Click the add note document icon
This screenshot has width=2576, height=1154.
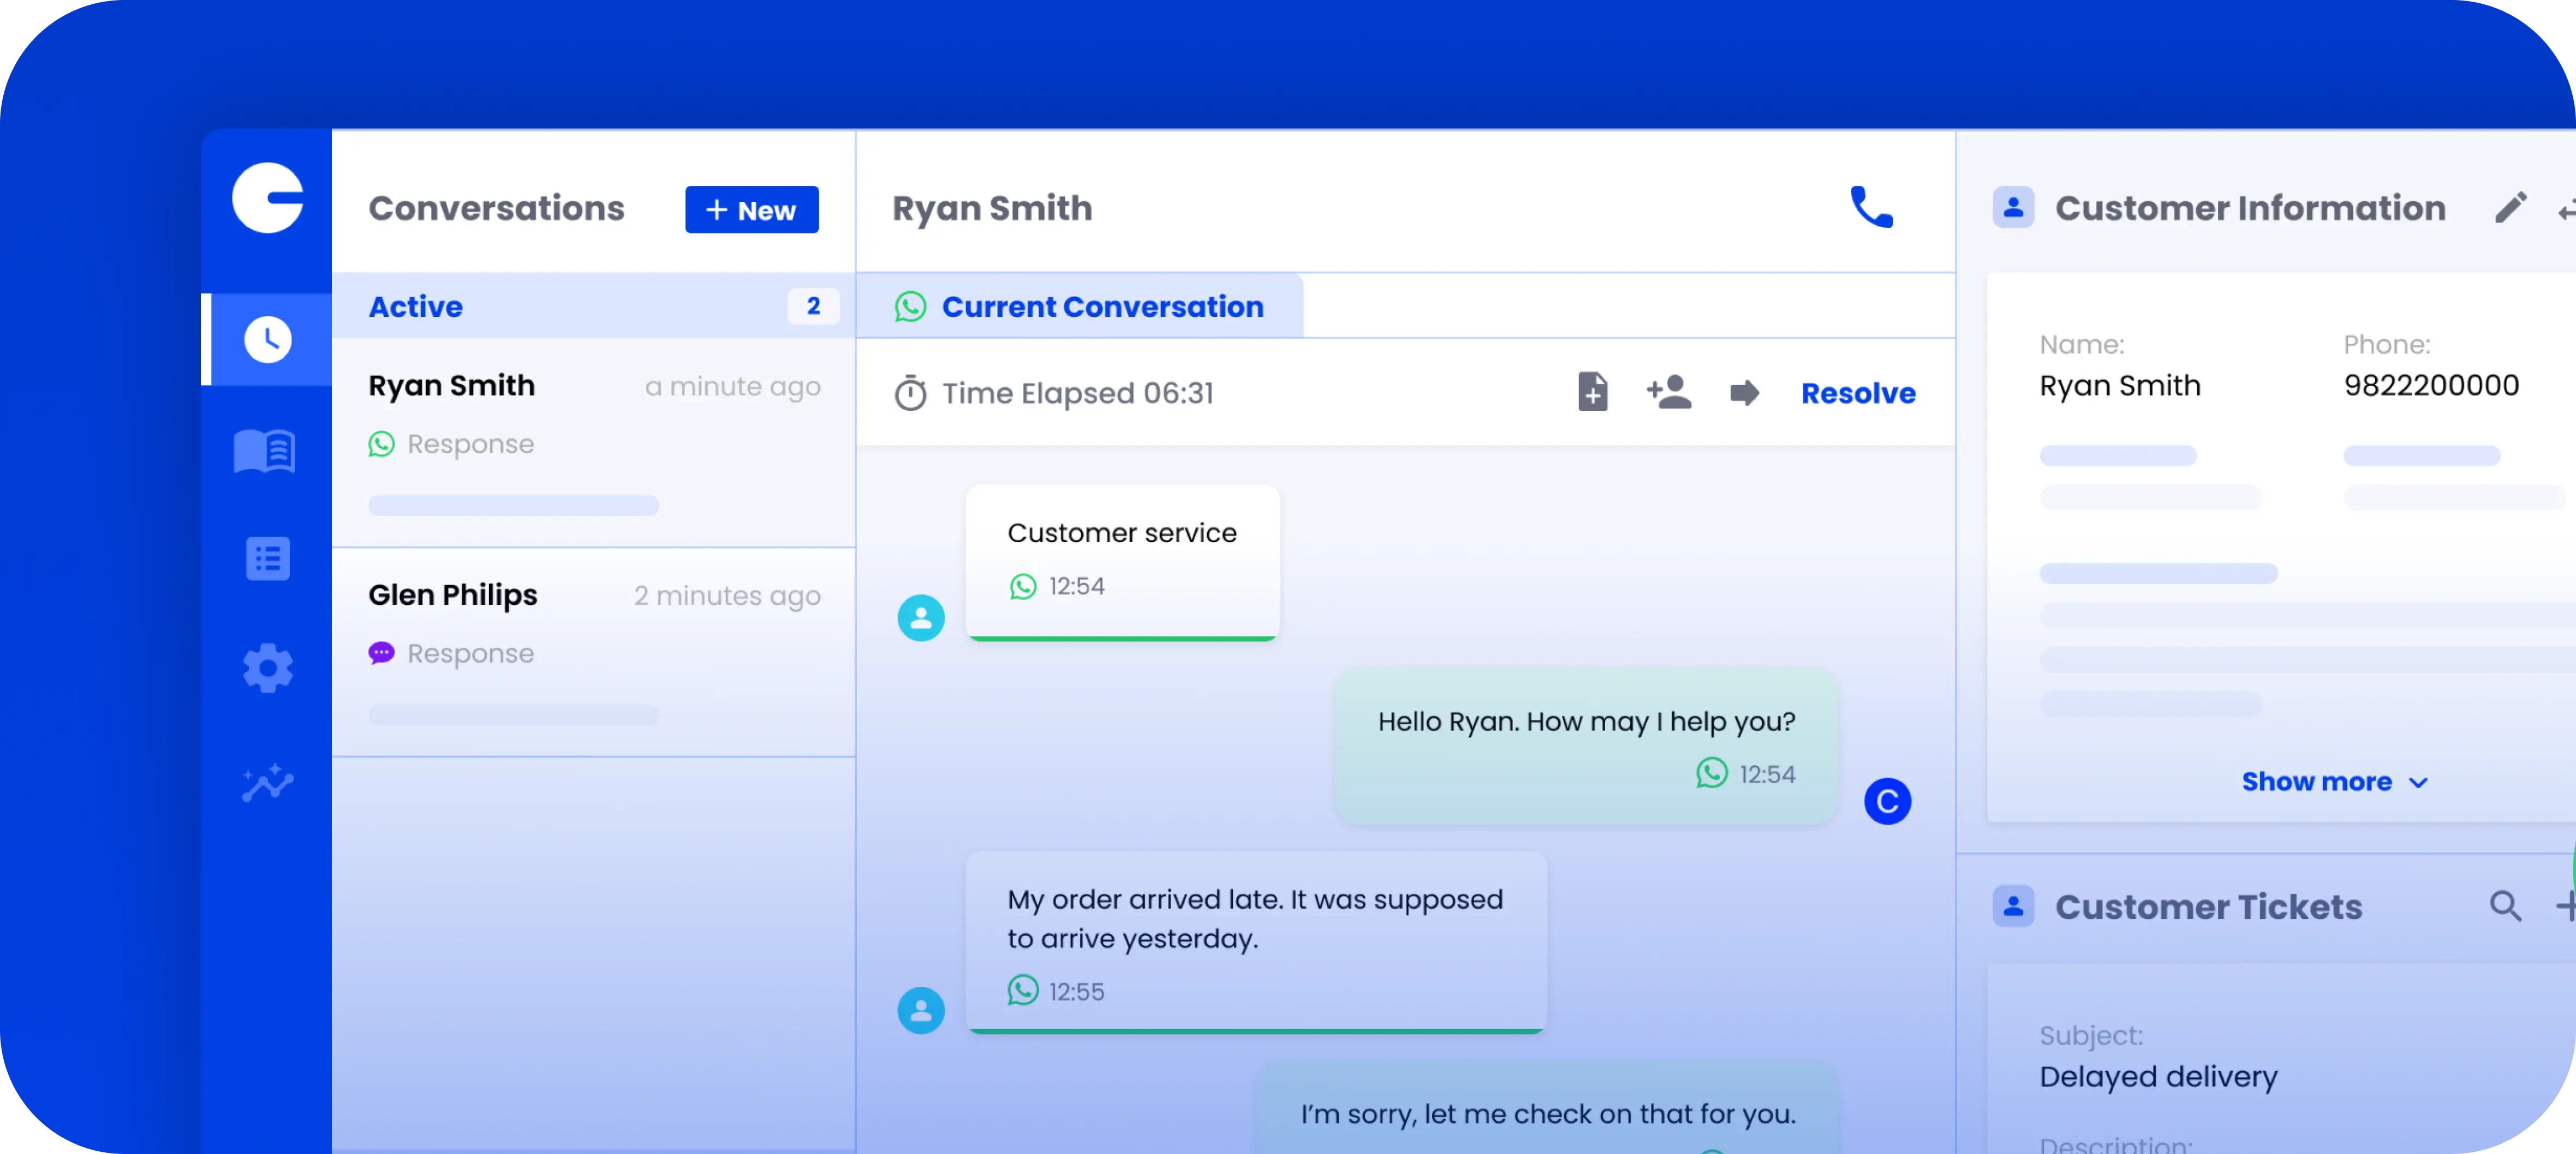click(1593, 392)
